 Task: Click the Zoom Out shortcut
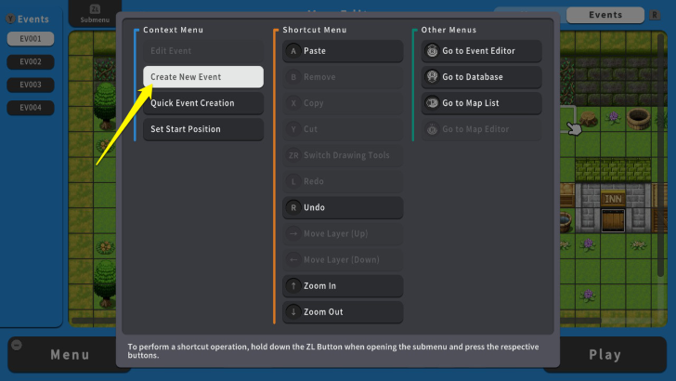[343, 312]
